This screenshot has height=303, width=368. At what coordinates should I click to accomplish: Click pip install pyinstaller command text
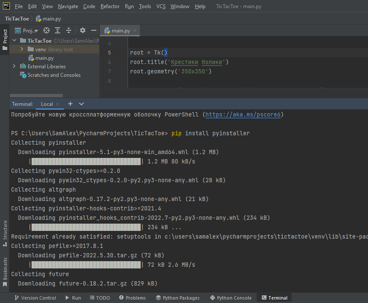[211, 134]
